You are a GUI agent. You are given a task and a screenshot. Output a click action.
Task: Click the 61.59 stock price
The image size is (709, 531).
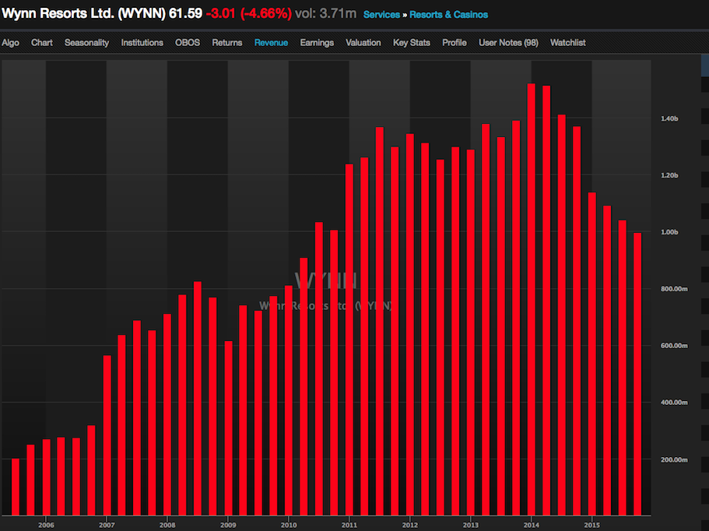point(185,13)
